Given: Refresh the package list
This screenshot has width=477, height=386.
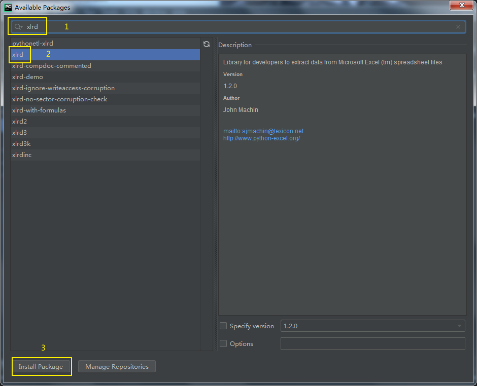Looking at the screenshot, I should coord(207,44).
